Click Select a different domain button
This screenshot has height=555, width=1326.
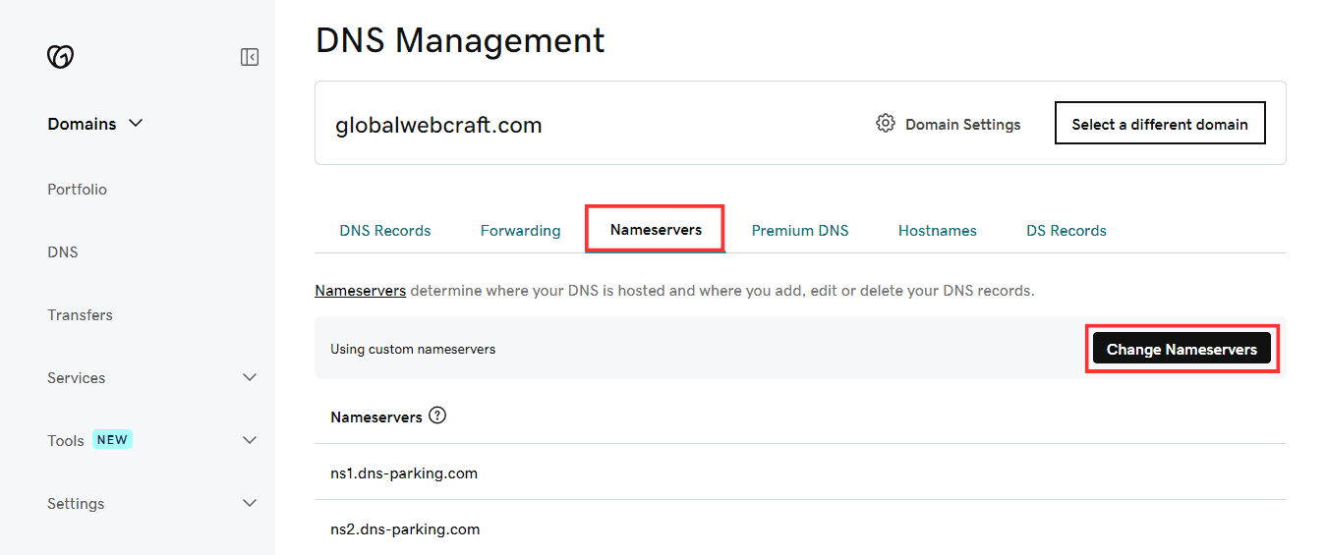click(x=1159, y=124)
